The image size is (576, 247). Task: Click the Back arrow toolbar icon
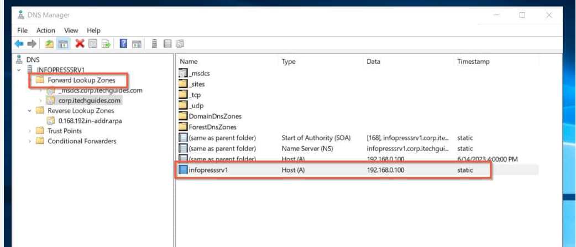[x=19, y=44]
